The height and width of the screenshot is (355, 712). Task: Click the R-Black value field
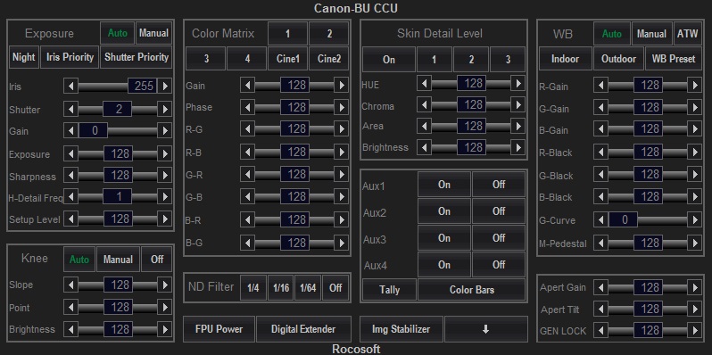[x=648, y=152]
